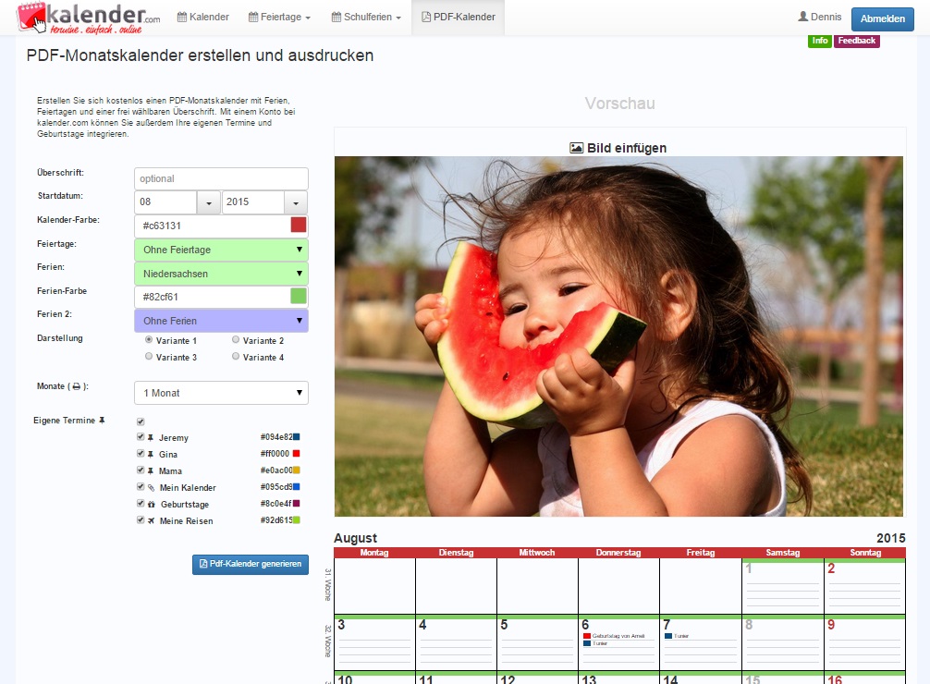This screenshot has width=930, height=684.
Task: Open the Monate dropdown showing 1 Monat
Action: click(x=220, y=392)
